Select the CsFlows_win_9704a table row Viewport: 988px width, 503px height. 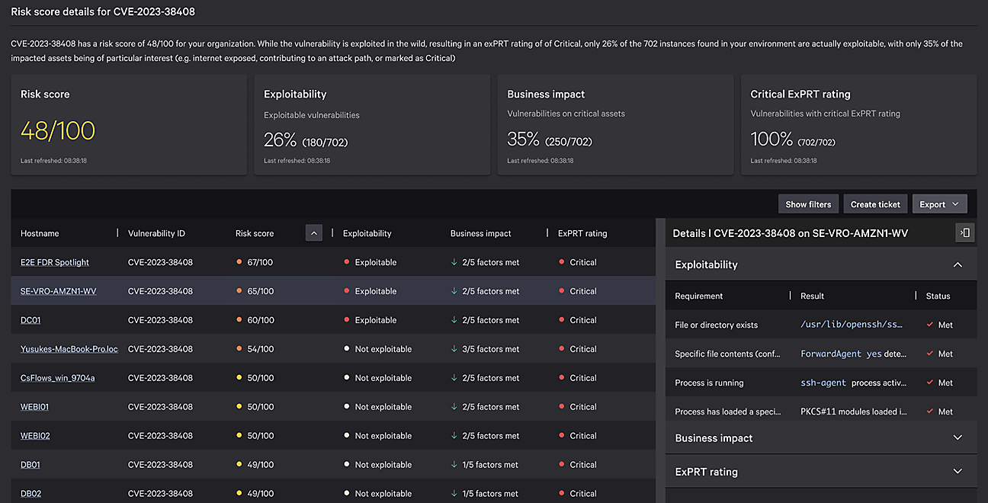(x=305, y=378)
